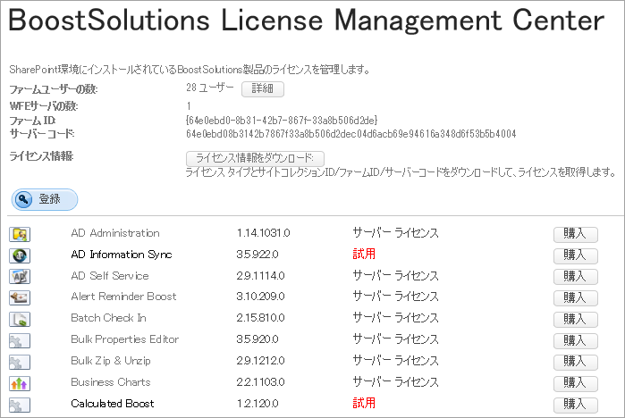Click 購入 for Calculated Boost
625x418 pixels.
pos(576,405)
